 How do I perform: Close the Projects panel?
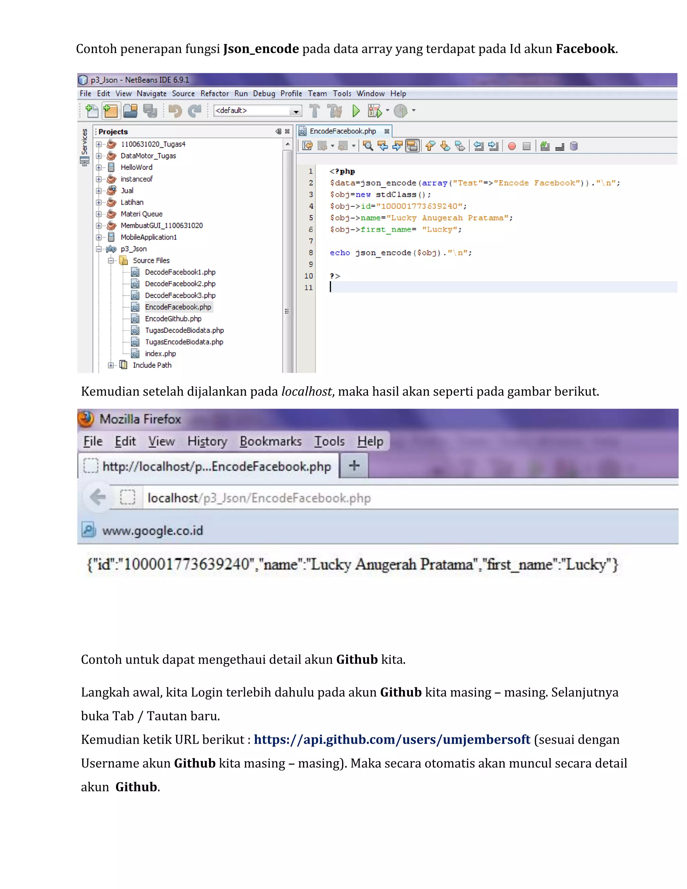[287, 131]
